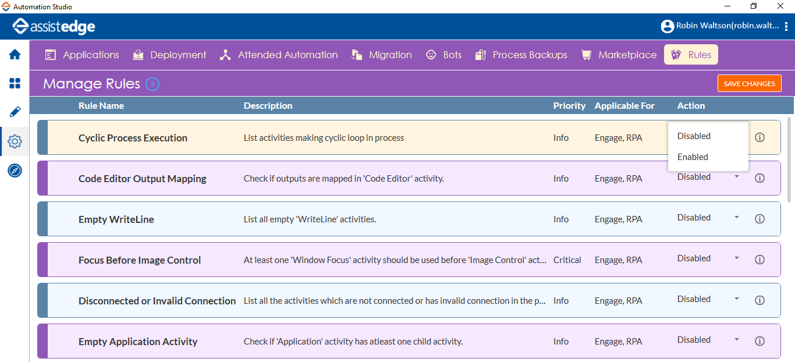This screenshot has width=795, height=362.
Task: Select the pencil edit icon in sidebar
Action: tap(15, 112)
